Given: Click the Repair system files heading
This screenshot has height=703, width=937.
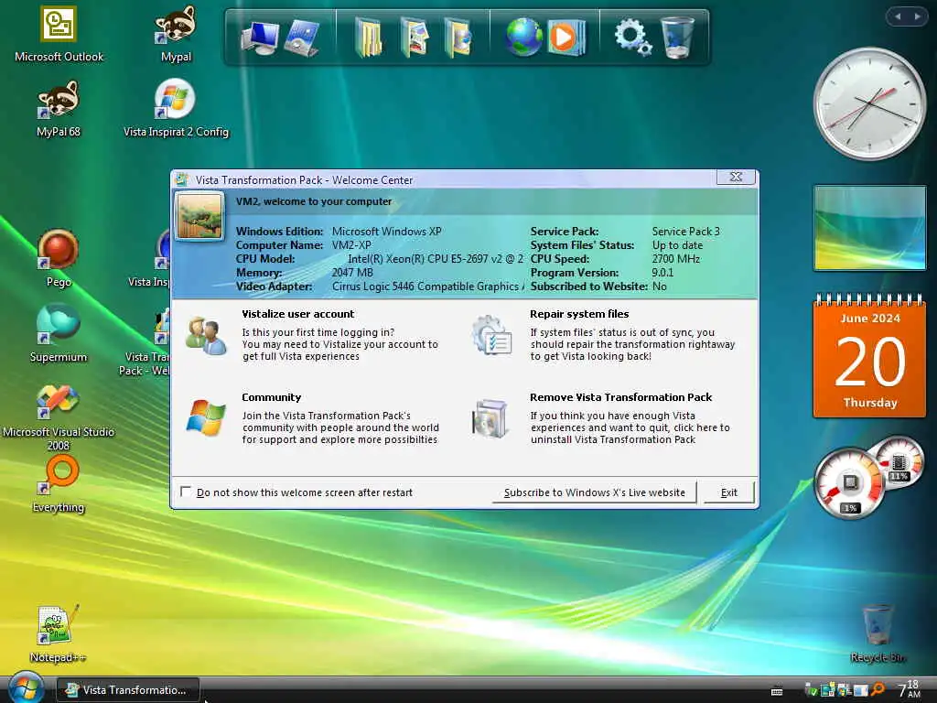Looking at the screenshot, I should (579, 314).
